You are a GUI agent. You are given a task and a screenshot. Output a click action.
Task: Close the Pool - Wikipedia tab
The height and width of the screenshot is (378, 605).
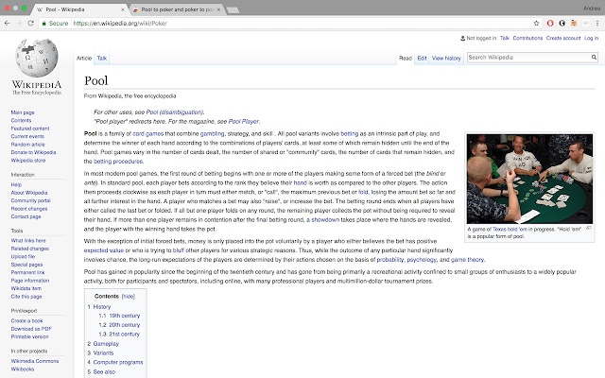click(x=123, y=9)
